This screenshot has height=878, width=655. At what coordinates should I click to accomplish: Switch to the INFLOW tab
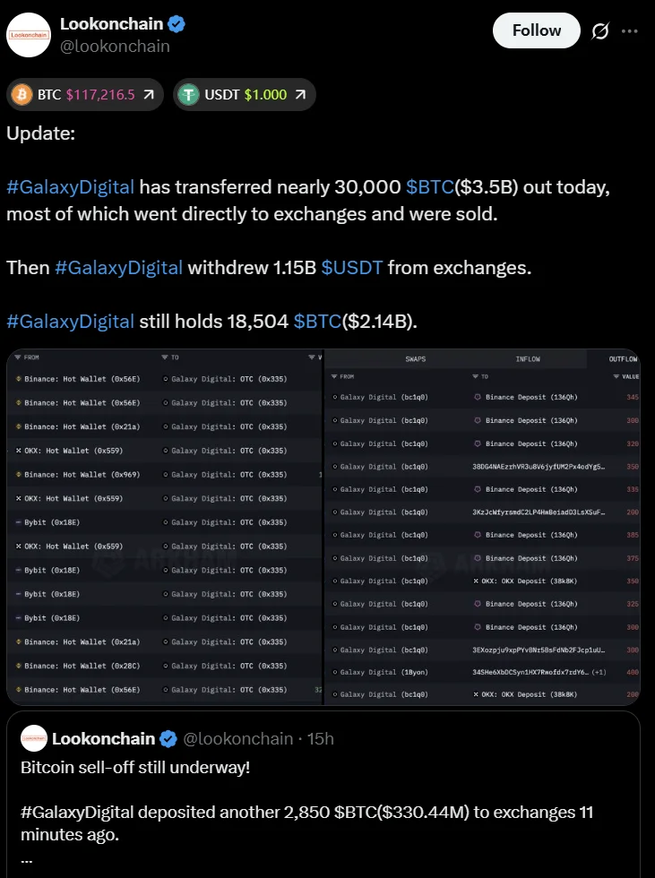tap(528, 359)
